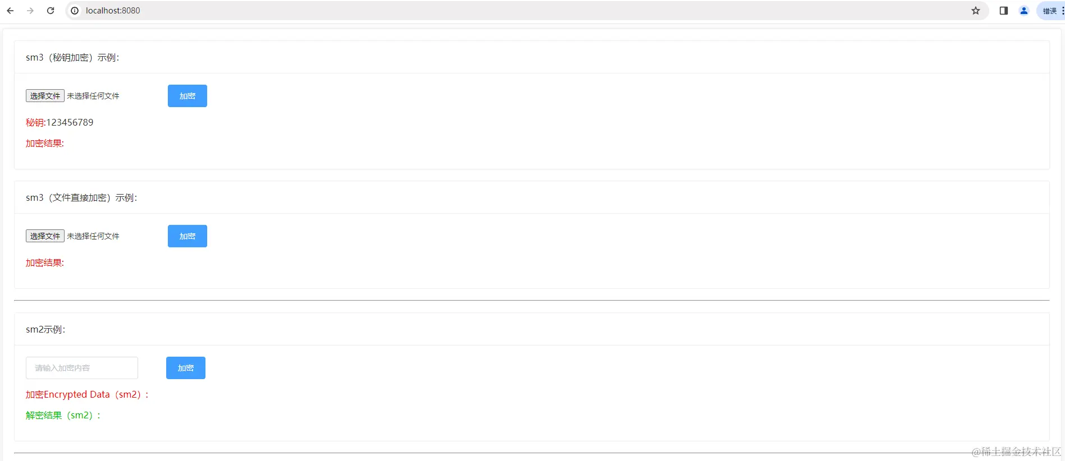This screenshot has height=461, width=1065.
Task: Click the 错误 error chip in toolbar
Action: coord(1050,11)
